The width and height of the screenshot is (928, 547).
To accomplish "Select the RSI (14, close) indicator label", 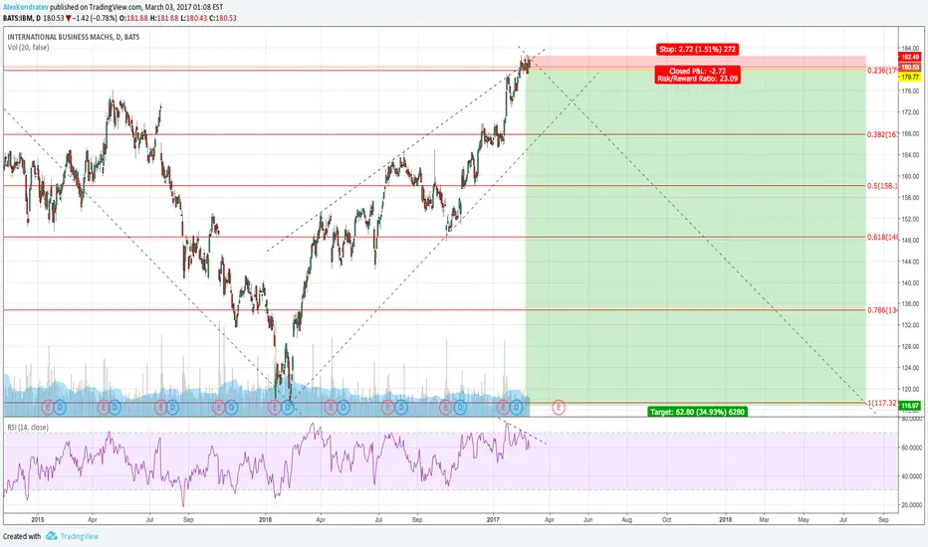I will coord(28,427).
